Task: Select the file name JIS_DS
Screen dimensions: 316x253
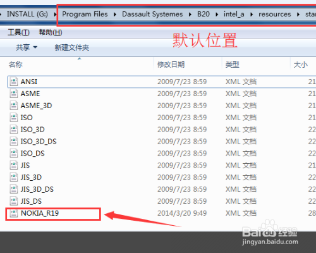Action: pyautogui.click(x=31, y=201)
